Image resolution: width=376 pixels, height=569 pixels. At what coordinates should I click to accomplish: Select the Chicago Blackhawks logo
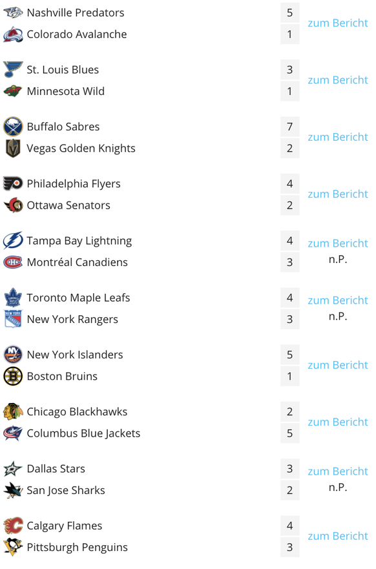coord(13,411)
